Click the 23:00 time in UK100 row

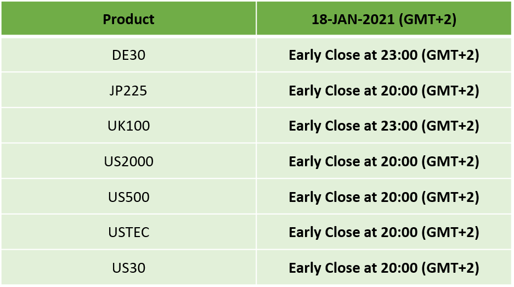[x=399, y=126]
